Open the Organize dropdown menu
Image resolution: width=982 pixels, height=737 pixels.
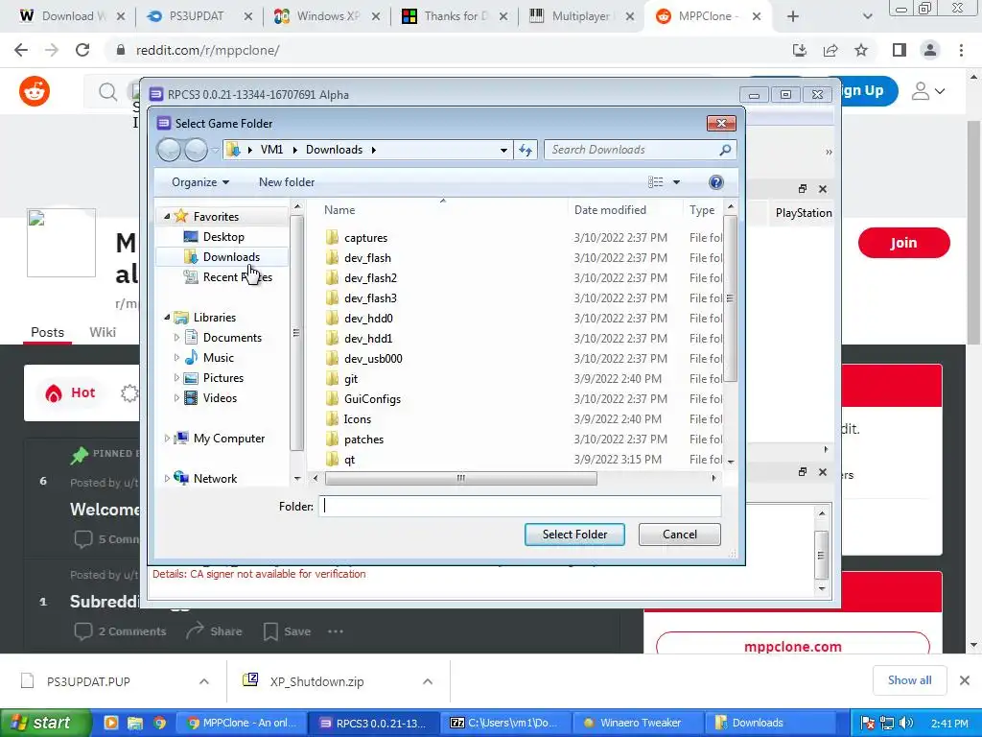(200, 182)
